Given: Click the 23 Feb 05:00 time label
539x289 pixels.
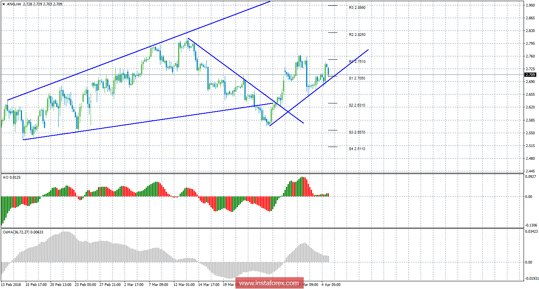Looking at the screenshot, I should pos(86,285).
